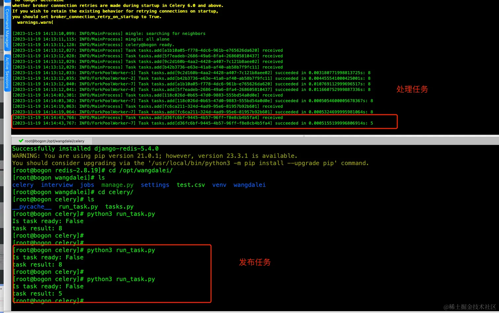Click the 'cd /opt/wangdalei/' command line
This screenshot has height=313, width=499.
92,170
